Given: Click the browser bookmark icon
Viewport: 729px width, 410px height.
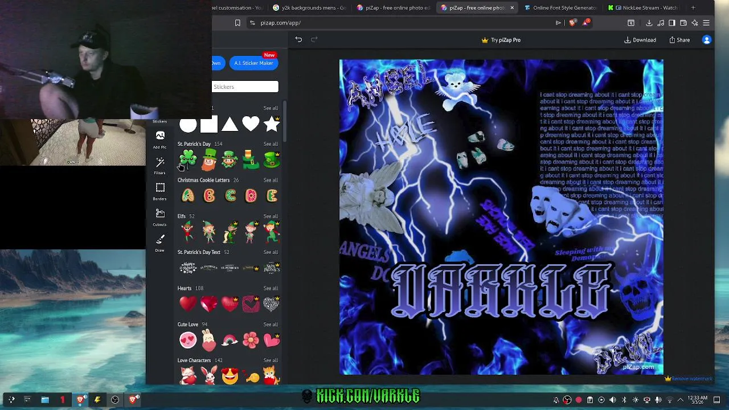Looking at the screenshot, I should (x=237, y=23).
